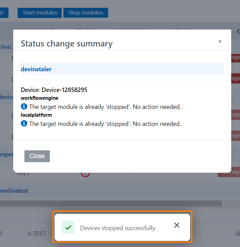Click the Start modules button
Screen dimensions: 240x247
pyautogui.click(x=40, y=13)
